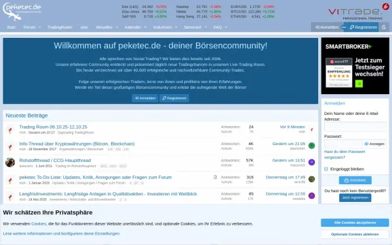The image size is (392, 245).
Task: Click Anmelden button in welcome banner
Action: click(x=145, y=98)
